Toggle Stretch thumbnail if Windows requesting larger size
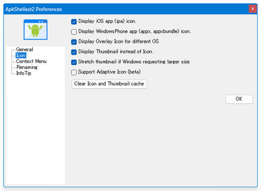 74,62
